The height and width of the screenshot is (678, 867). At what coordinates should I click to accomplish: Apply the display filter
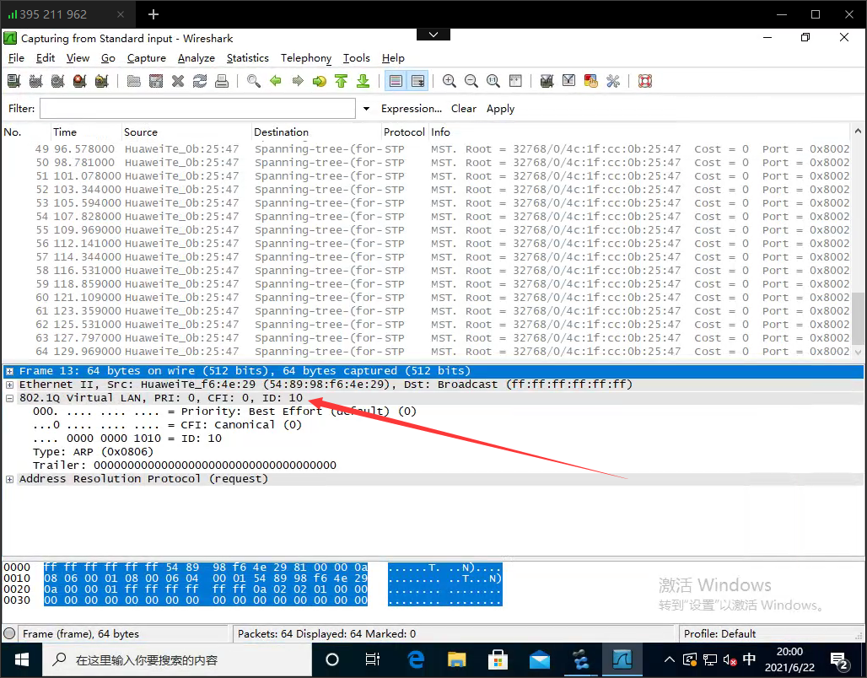coord(500,109)
